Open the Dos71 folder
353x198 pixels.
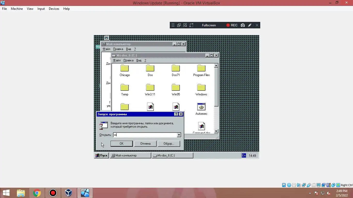[176, 71]
